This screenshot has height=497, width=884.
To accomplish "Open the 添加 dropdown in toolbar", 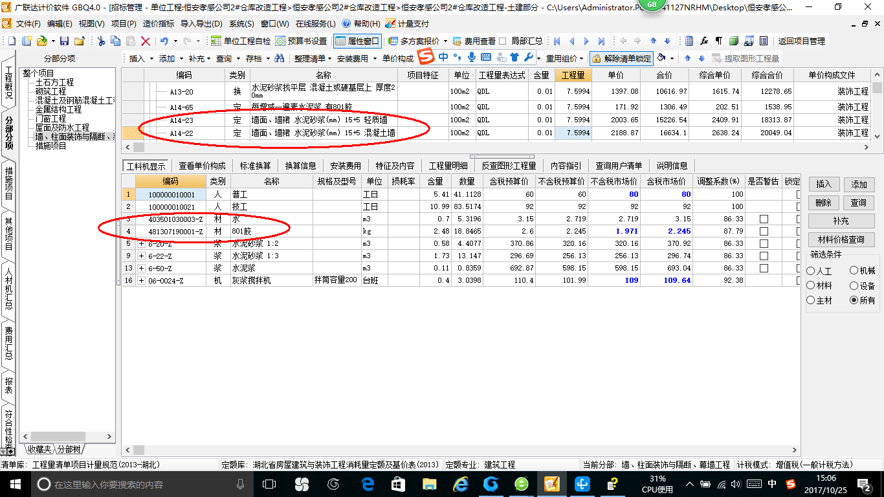I will coord(171,58).
